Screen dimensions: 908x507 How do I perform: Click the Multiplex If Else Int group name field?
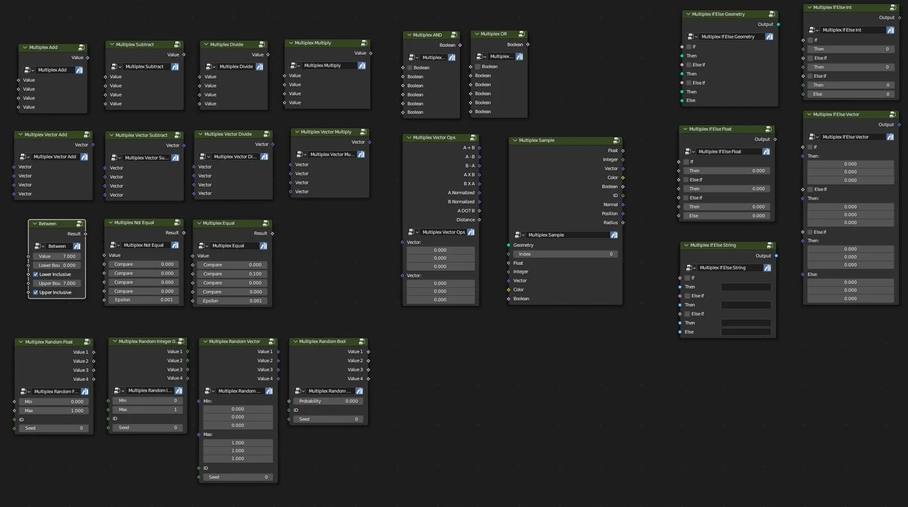coord(852,30)
